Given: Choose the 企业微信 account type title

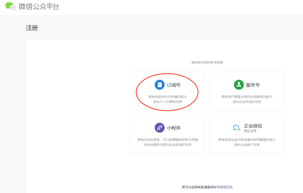Looking at the screenshot, I should click(x=253, y=126).
